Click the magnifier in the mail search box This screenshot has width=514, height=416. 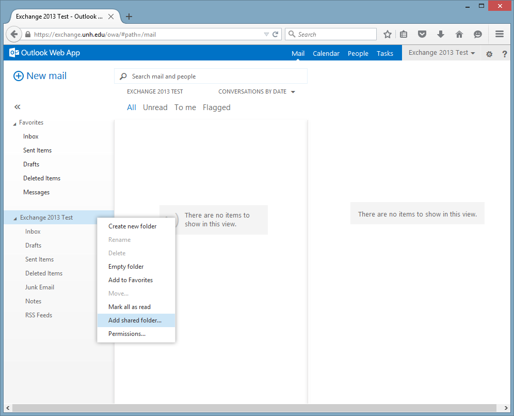(x=123, y=76)
